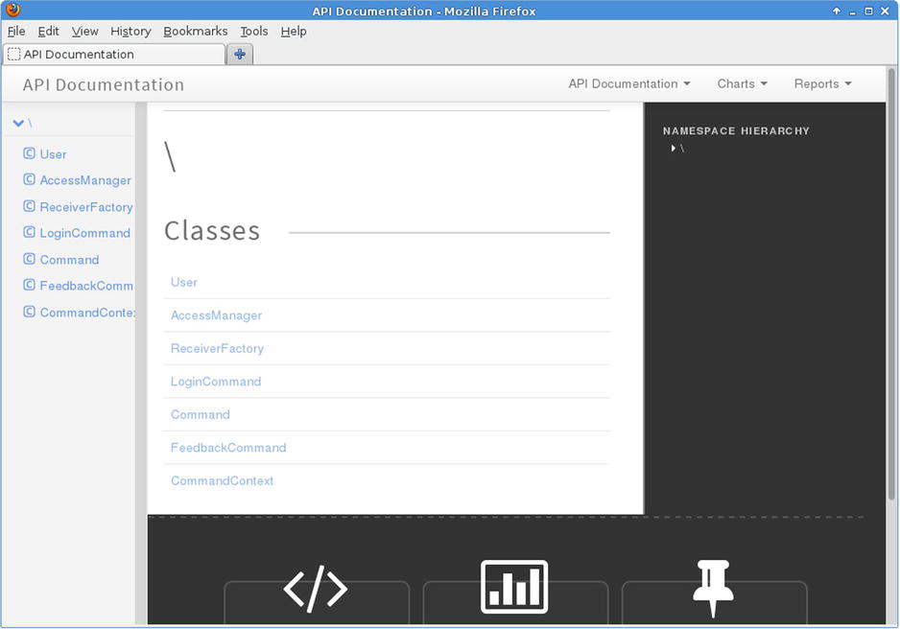
Task: Click the API Documentation brand title
Action: 104,85
